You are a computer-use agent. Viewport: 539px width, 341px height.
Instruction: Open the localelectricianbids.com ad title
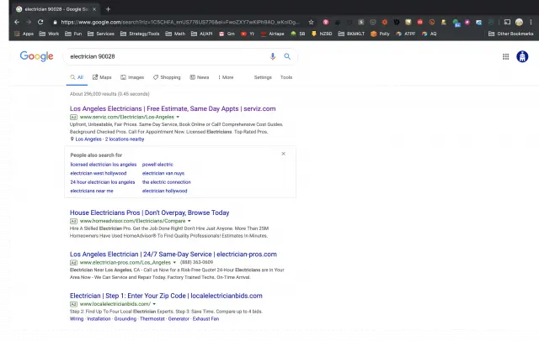166,296
